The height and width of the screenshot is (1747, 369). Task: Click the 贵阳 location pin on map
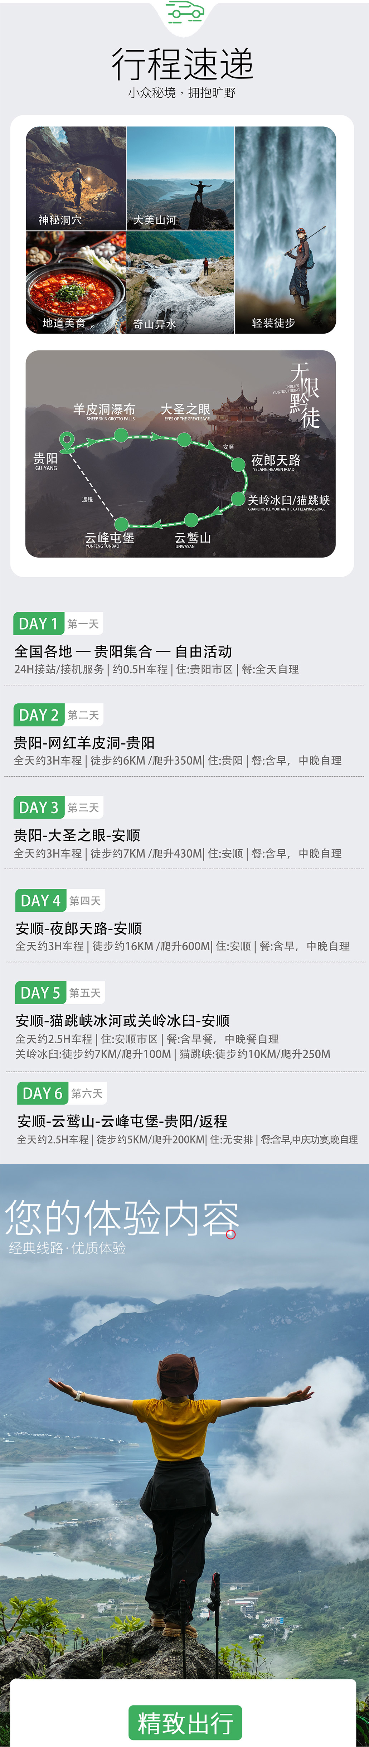pyautogui.click(x=67, y=441)
